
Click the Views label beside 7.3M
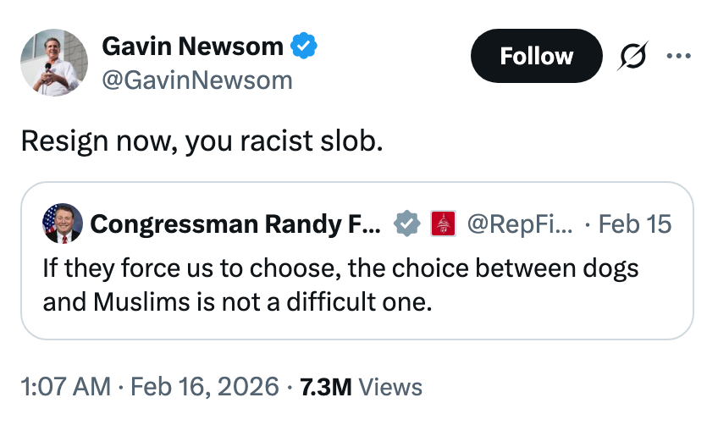click(390, 387)
